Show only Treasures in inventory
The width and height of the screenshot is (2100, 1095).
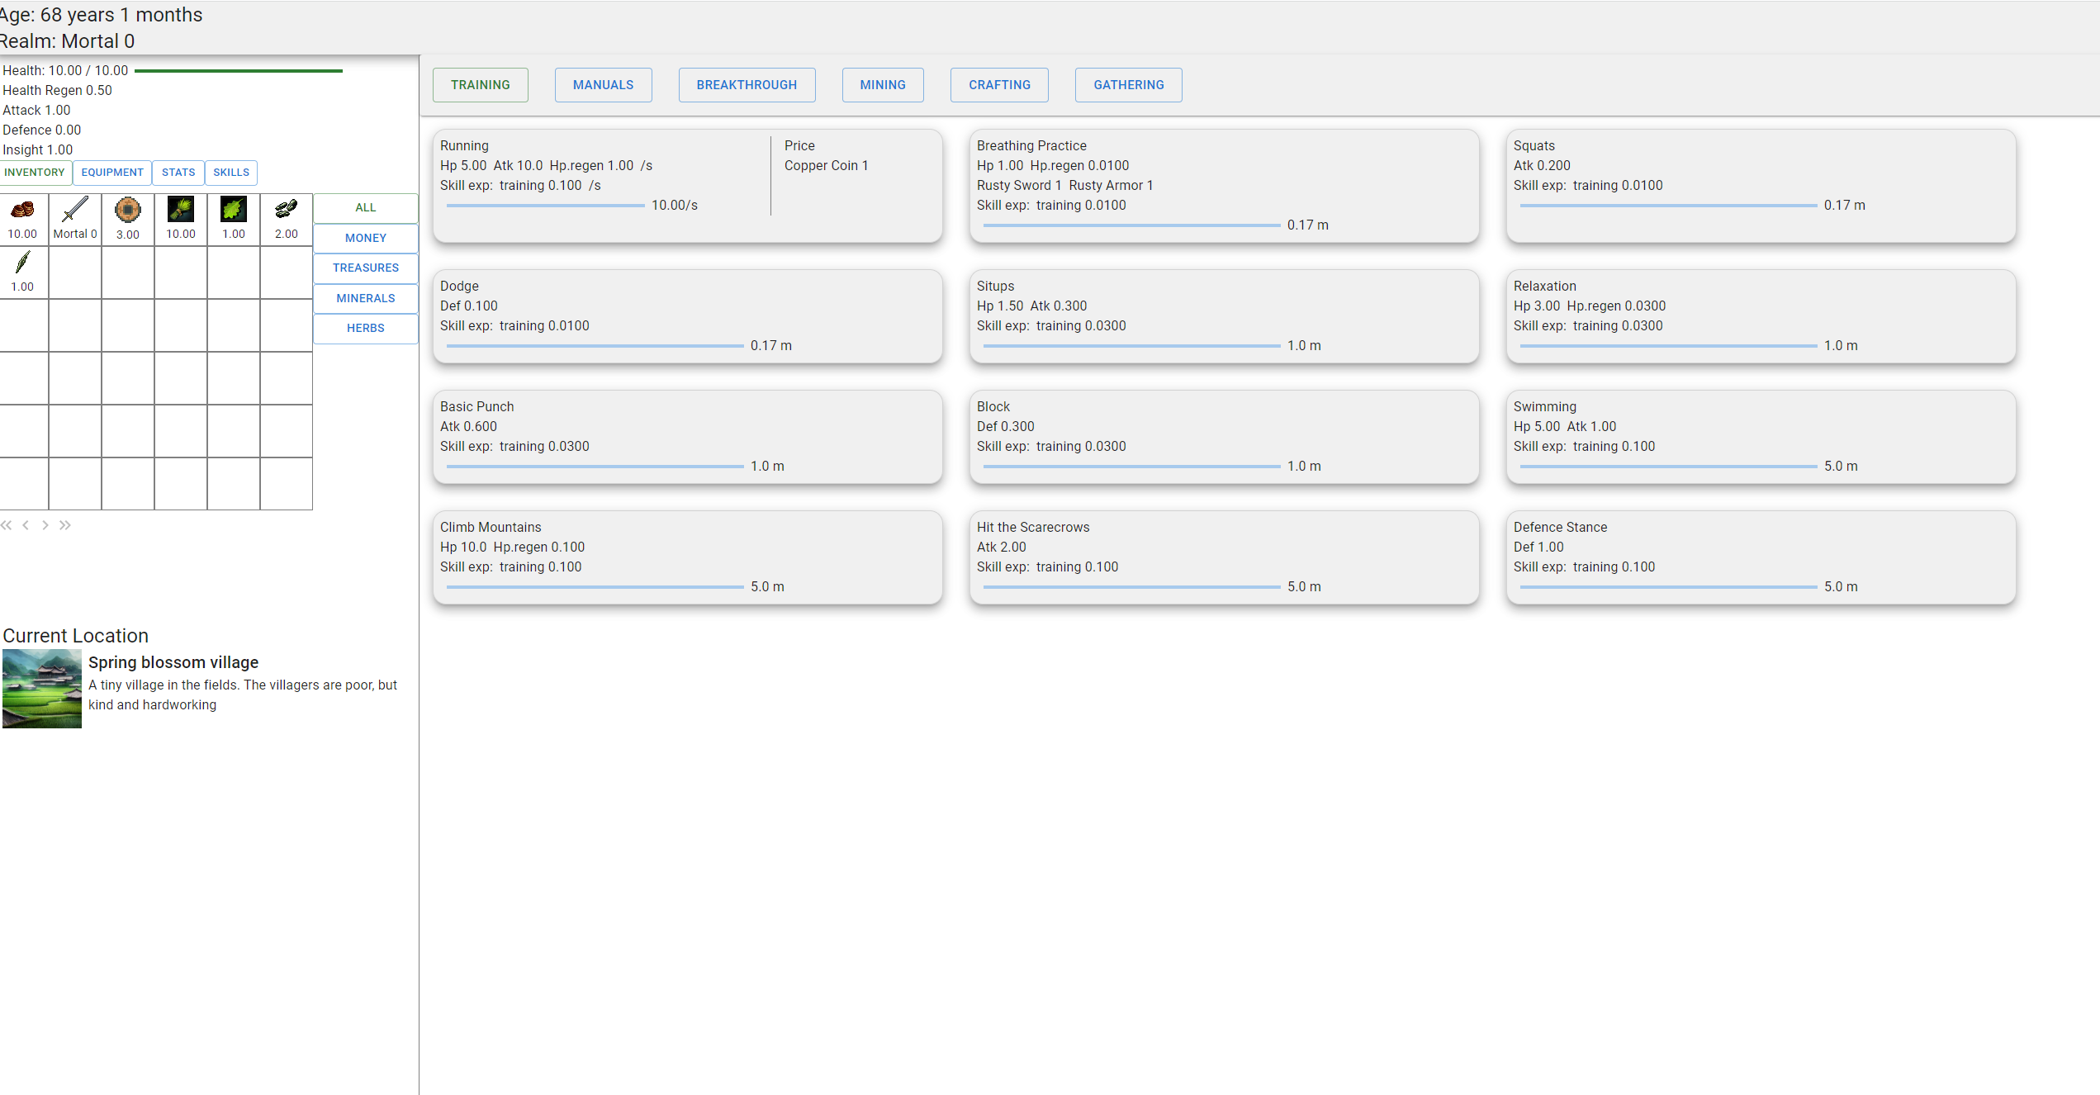pos(366,268)
